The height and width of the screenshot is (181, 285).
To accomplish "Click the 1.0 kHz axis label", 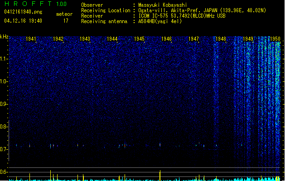I will tap(3, 81).
